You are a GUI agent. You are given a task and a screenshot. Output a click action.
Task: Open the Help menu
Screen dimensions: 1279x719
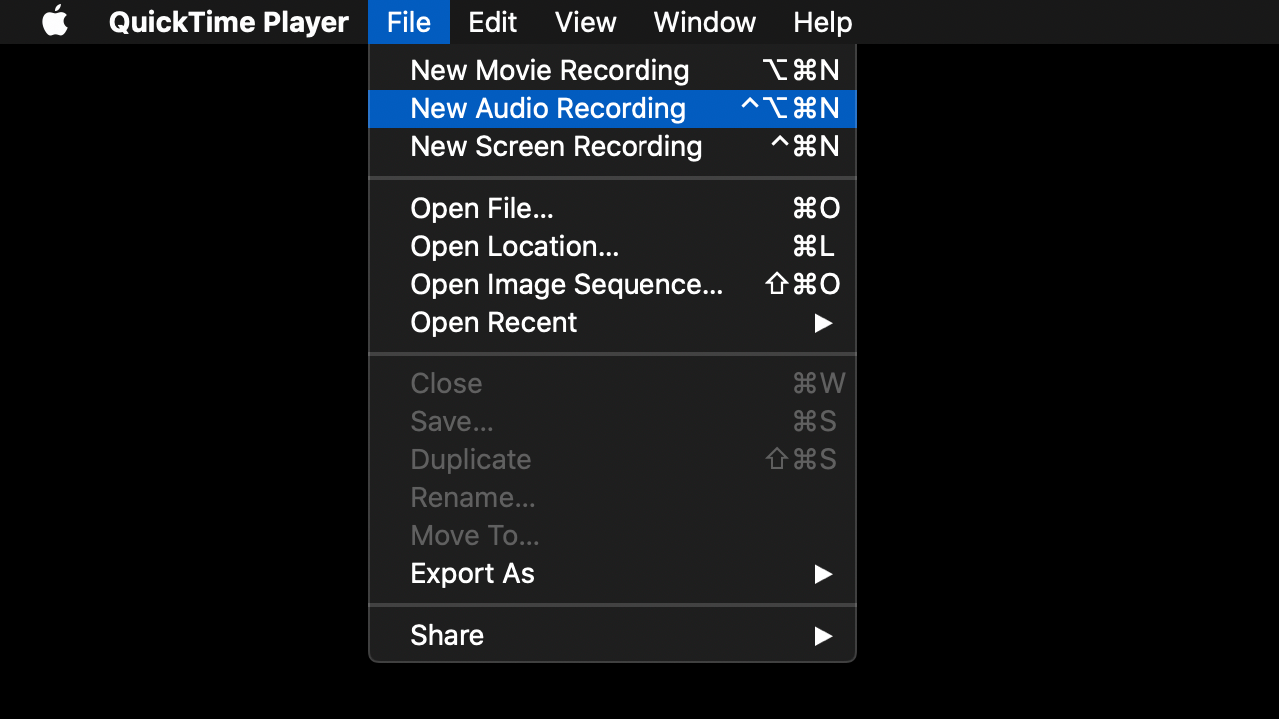point(823,22)
